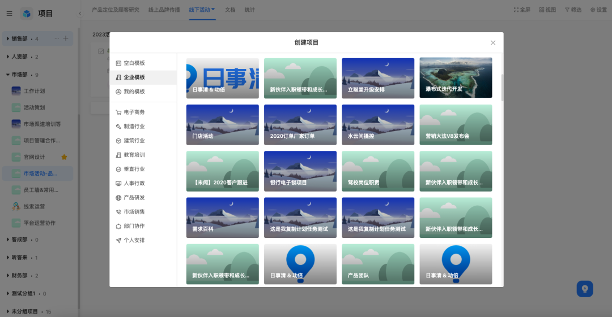
Task: Choose the 银行电子锁项目 template
Action: [300, 171]
